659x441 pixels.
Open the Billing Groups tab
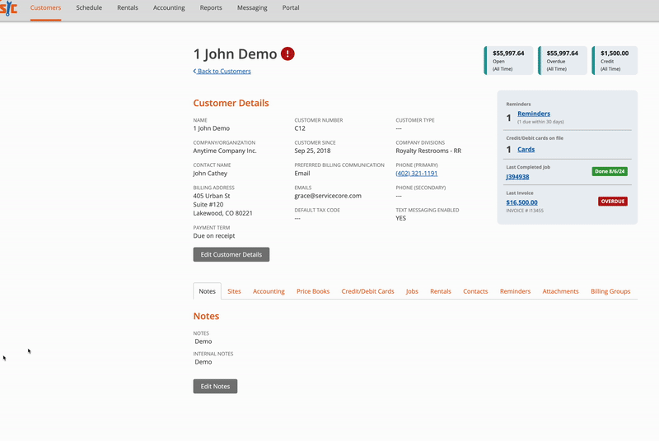(x=610, y=291)
